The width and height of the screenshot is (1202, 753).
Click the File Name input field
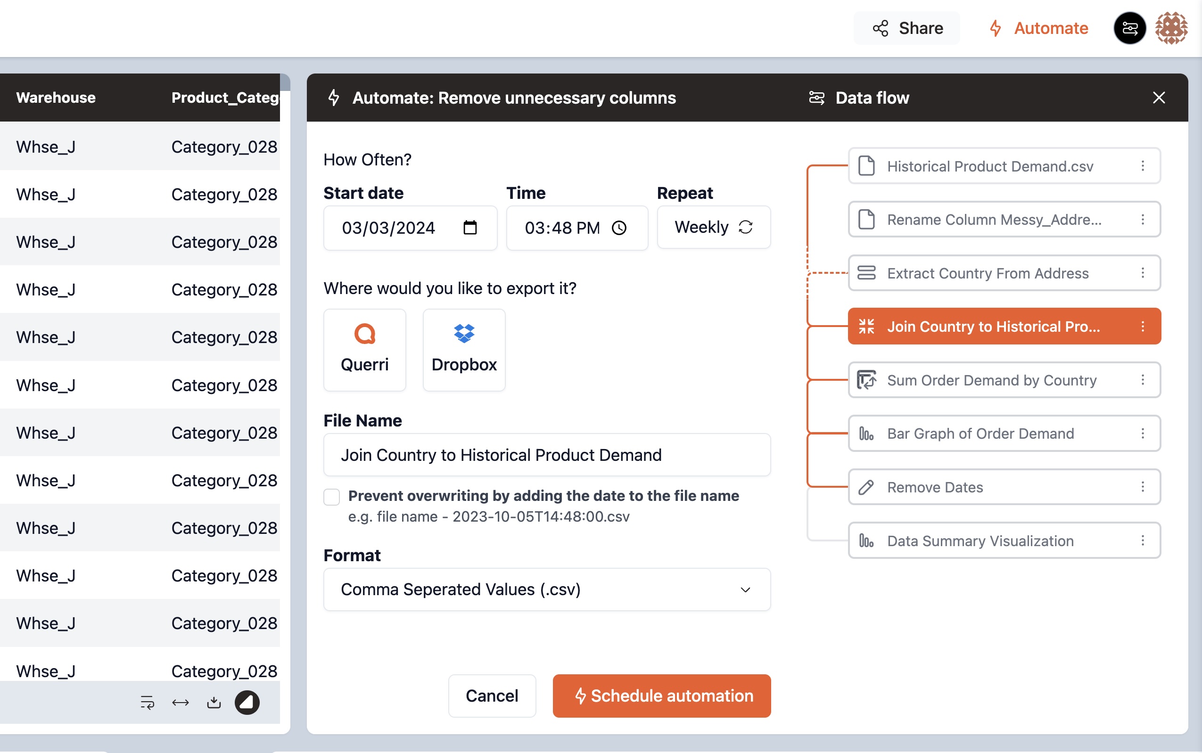[546, 455]
